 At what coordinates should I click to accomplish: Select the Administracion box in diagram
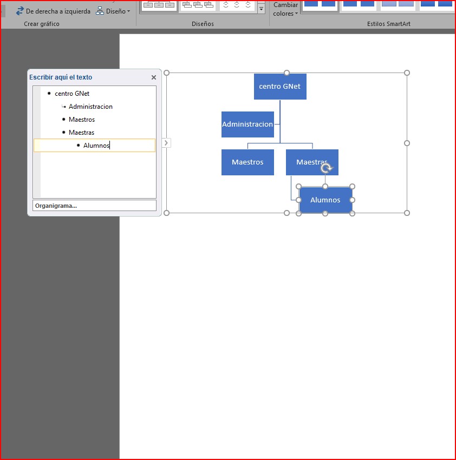click(x=247, y=124)
